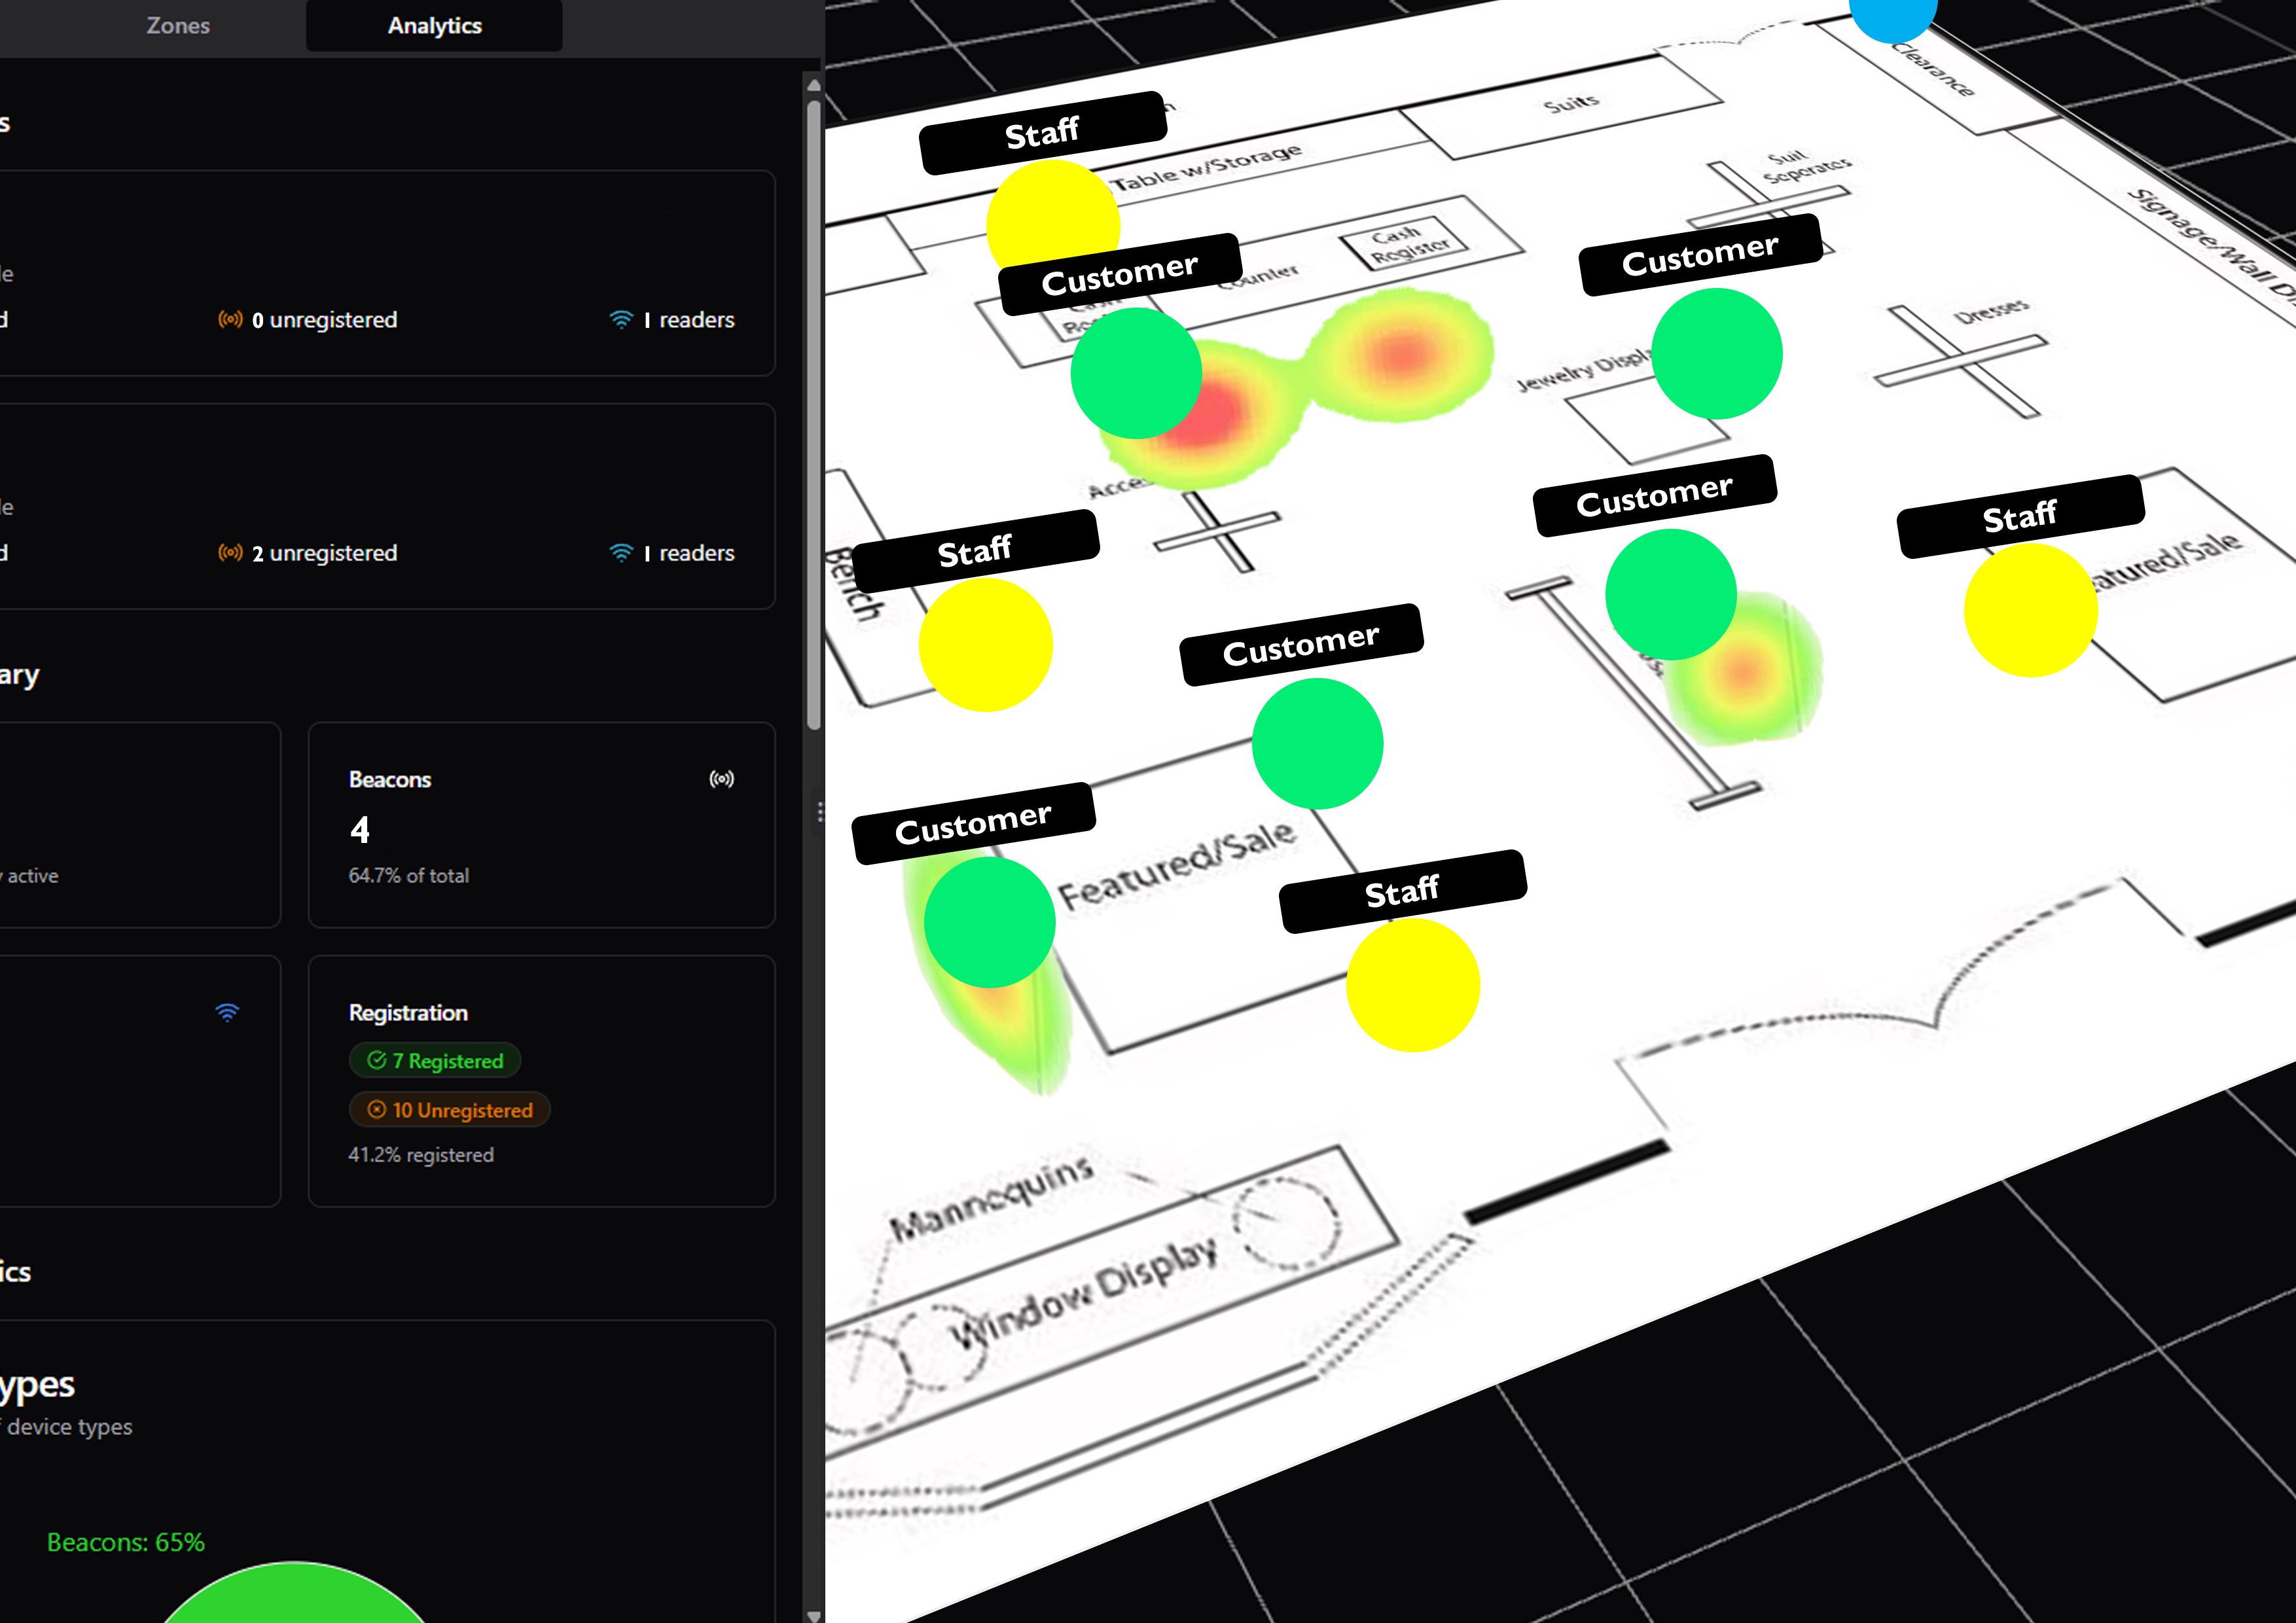Click the "0 unregistered" text
2296x1623 pixels.
pyautogui.click(x=324, y=320)
